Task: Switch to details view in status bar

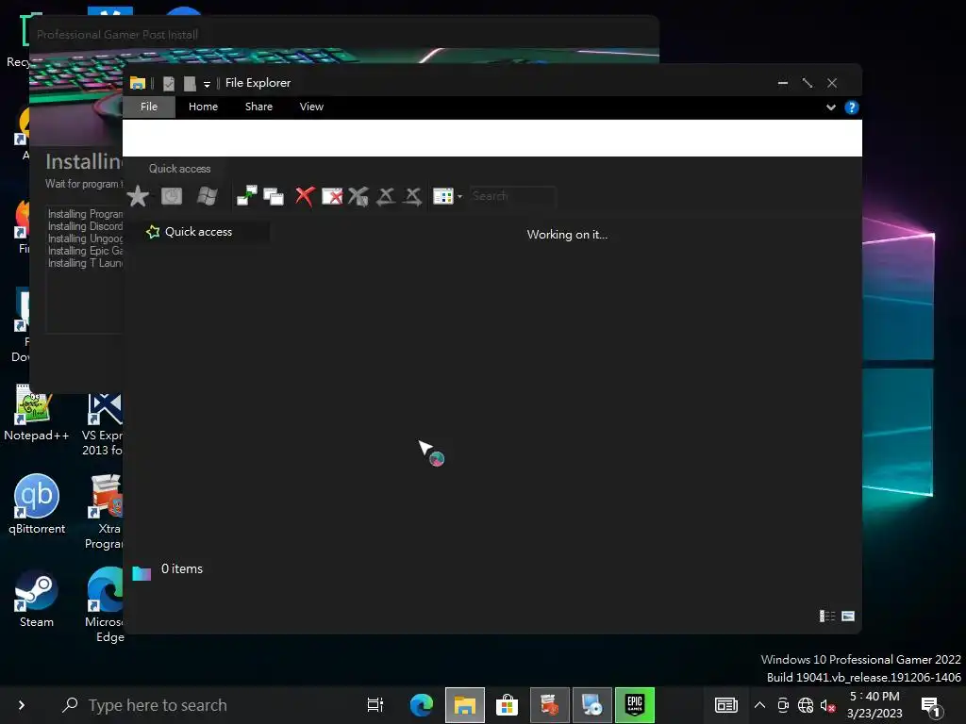Action: 827,616
